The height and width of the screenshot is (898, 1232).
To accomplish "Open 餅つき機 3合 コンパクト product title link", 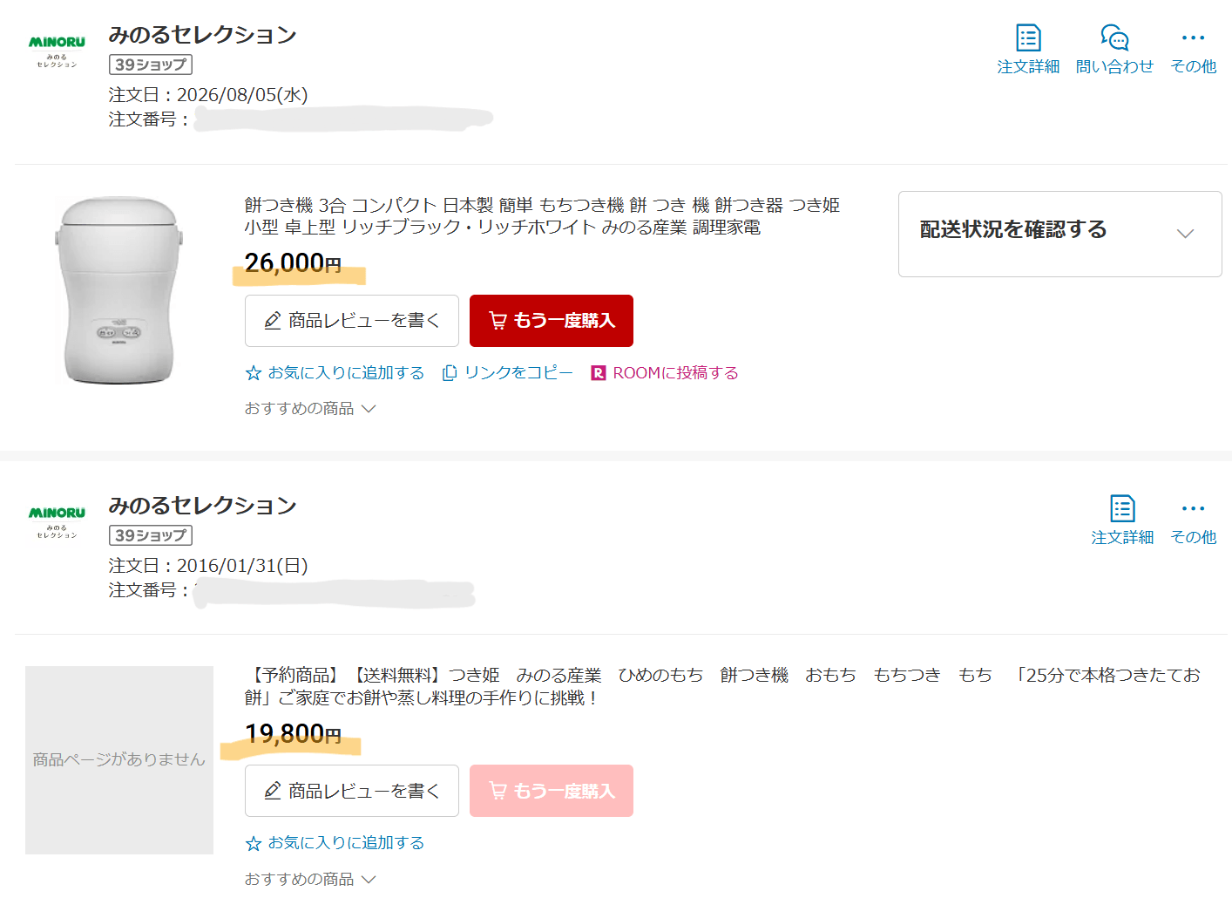I will tap(542, 216).
